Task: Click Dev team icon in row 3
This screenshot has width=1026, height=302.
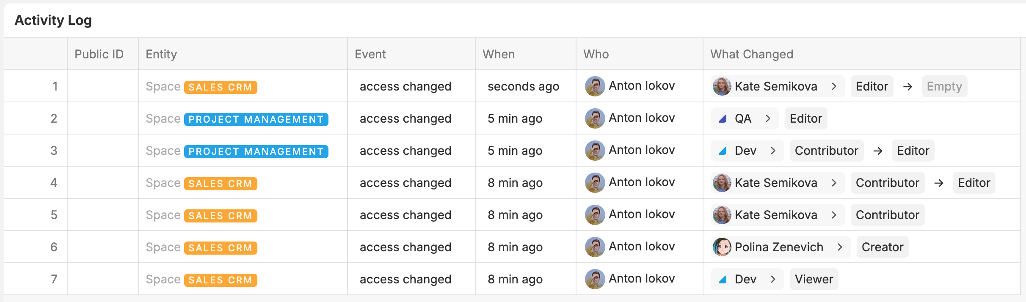Action: click(x=723, y=151)
